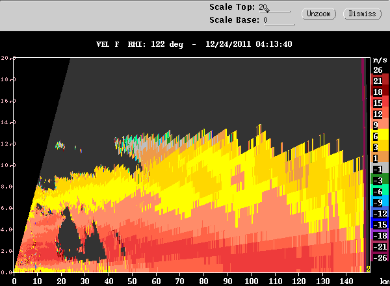This screenshot has width=390, height=286.
Task: Click the 'm/s' units label on legend
Action: (x=380, y=60)
